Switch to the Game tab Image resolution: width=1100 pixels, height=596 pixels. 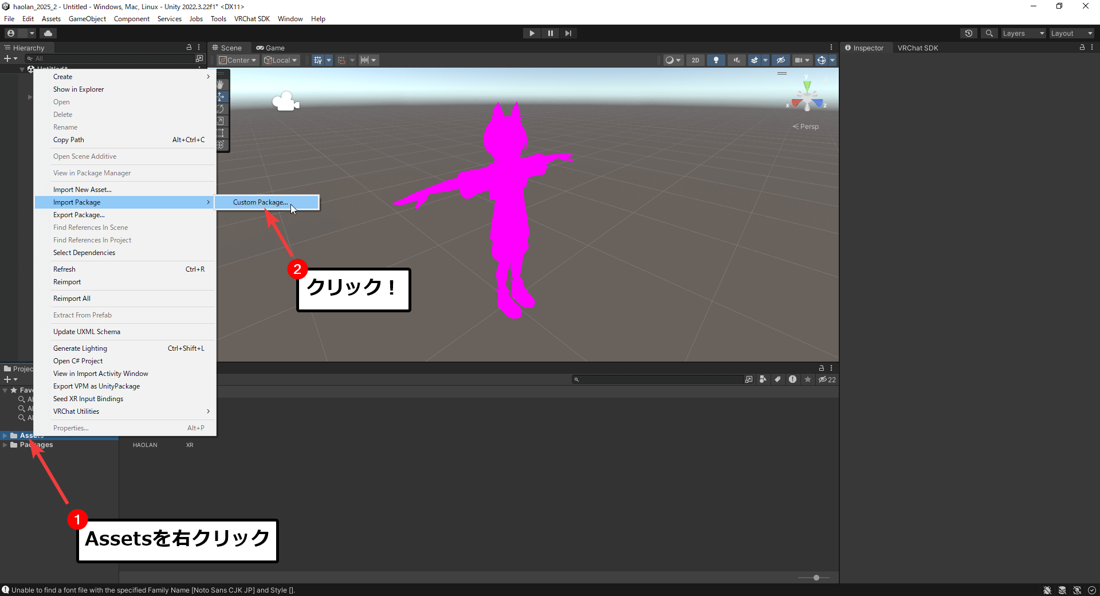pos(270,48)
